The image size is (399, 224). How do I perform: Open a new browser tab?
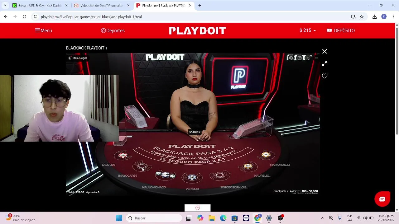pos(199,5)
